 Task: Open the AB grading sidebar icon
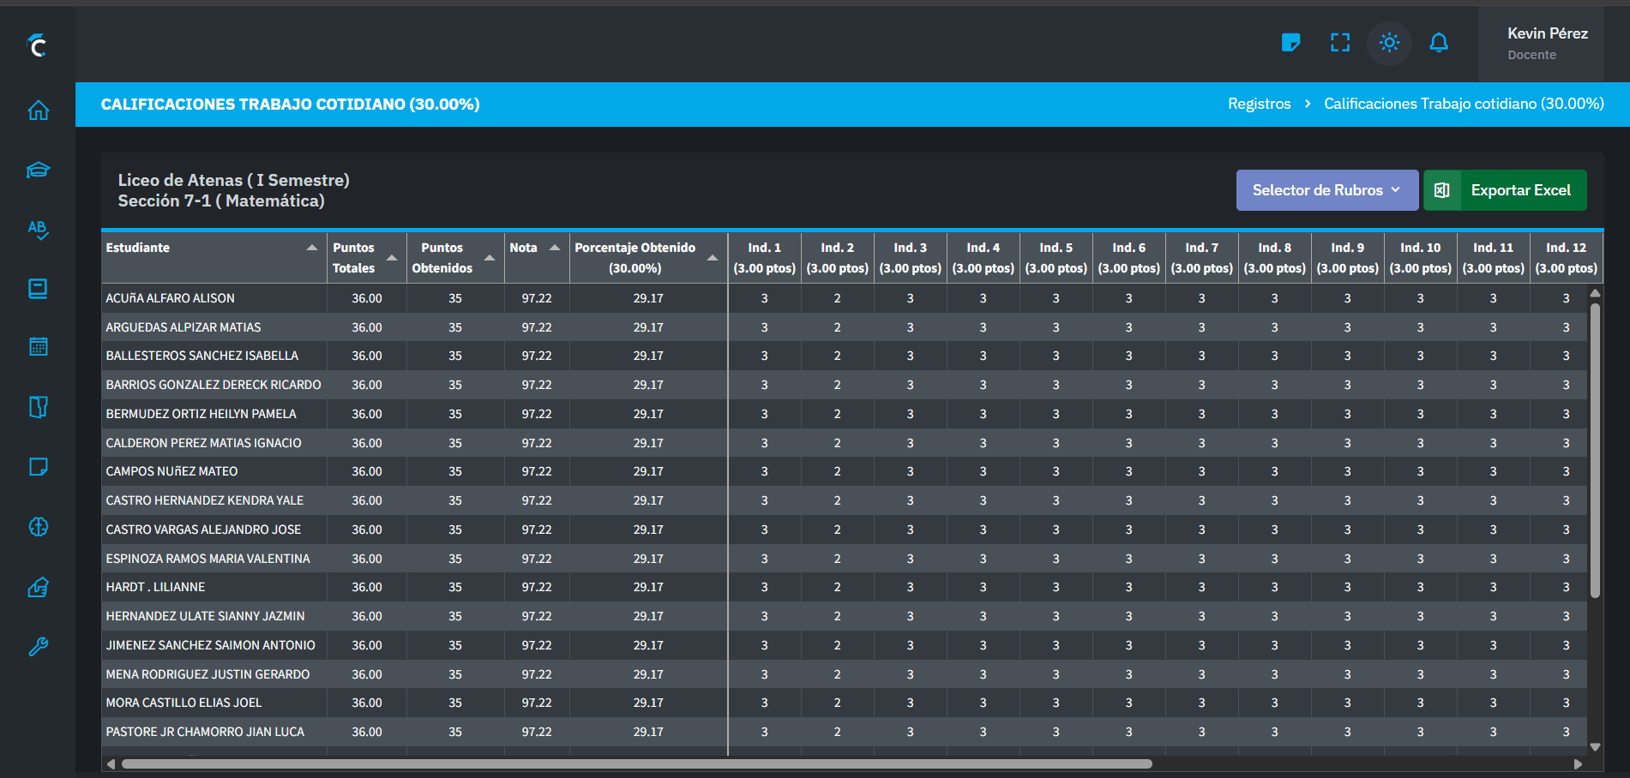point(38,230)
